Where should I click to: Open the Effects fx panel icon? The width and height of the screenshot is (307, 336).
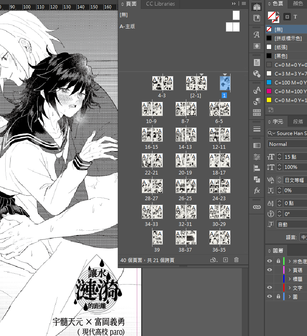point(257,191)
